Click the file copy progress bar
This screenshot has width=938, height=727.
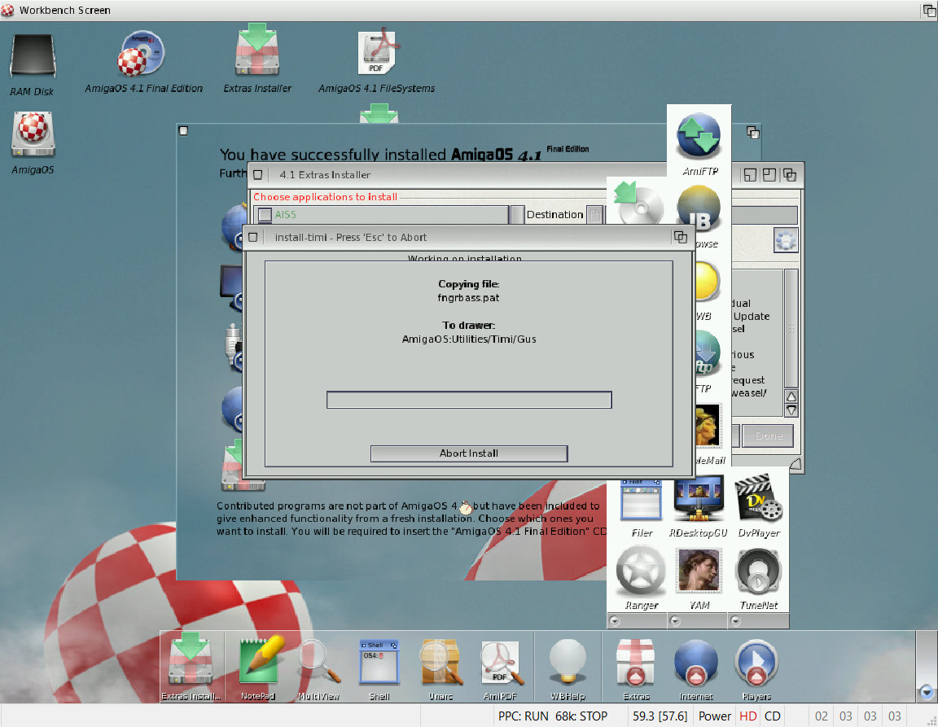pyautogui.click(x=469, y=400)
